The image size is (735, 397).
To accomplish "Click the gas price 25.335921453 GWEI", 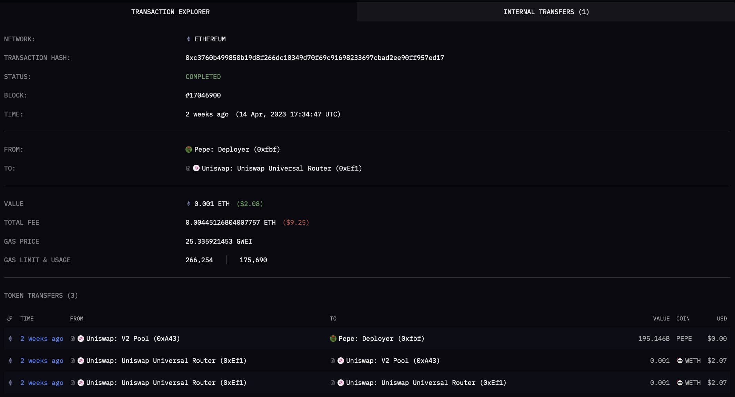I will pyautogui.click(x=219, y=241).
